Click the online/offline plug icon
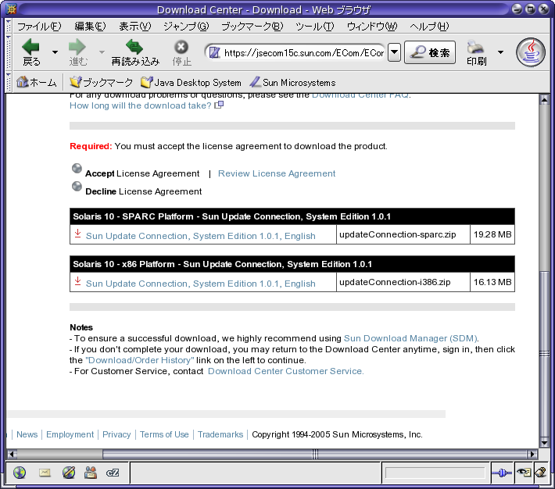Image resolution: width=555 pixels, height=489 pixels. (x=502, y=473)
